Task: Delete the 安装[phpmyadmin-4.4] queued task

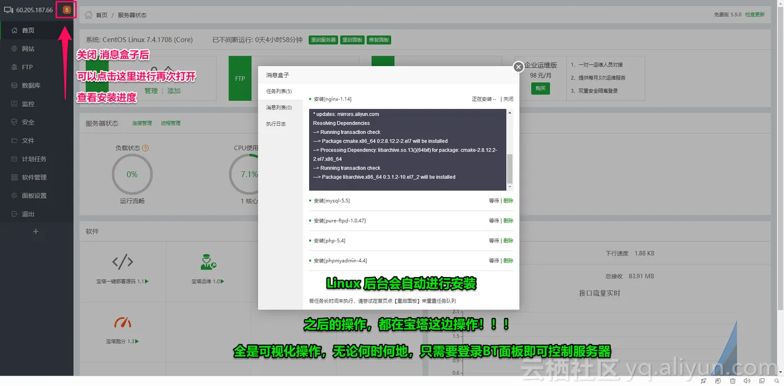Action: pyautogui.click(x=508, y=261)
